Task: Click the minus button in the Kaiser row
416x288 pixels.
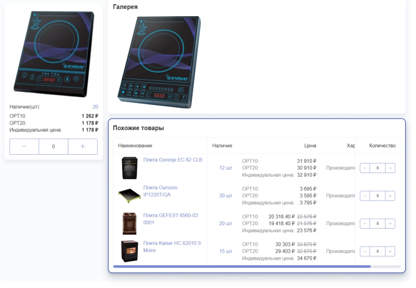Action: coord(365,252)
